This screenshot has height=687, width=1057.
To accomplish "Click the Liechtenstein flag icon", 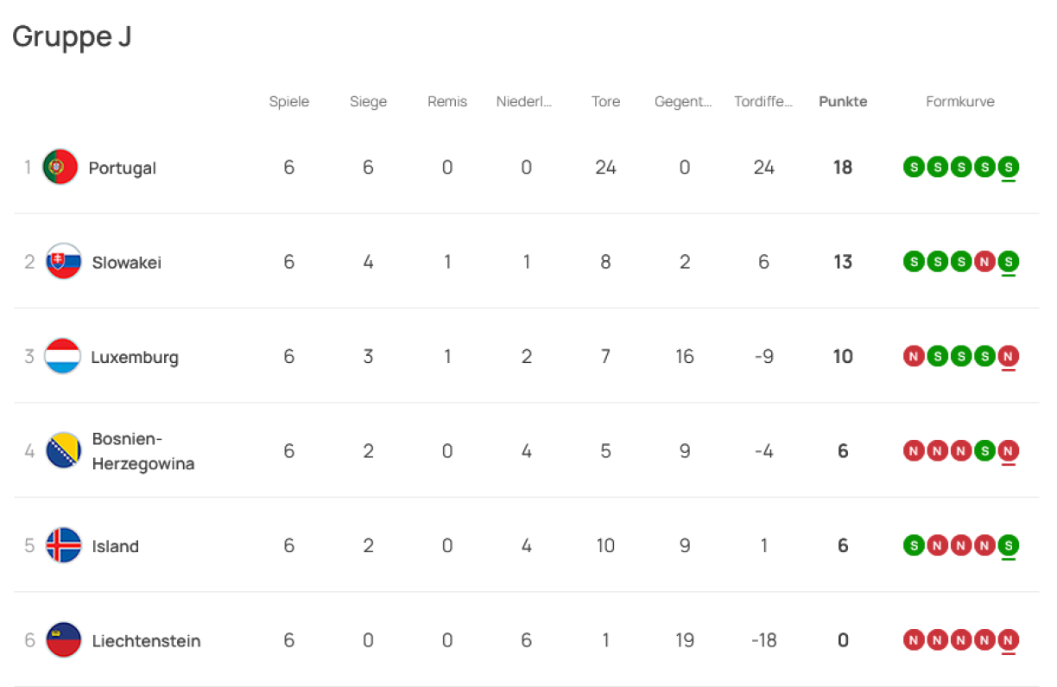I will (x=63, y=640).
